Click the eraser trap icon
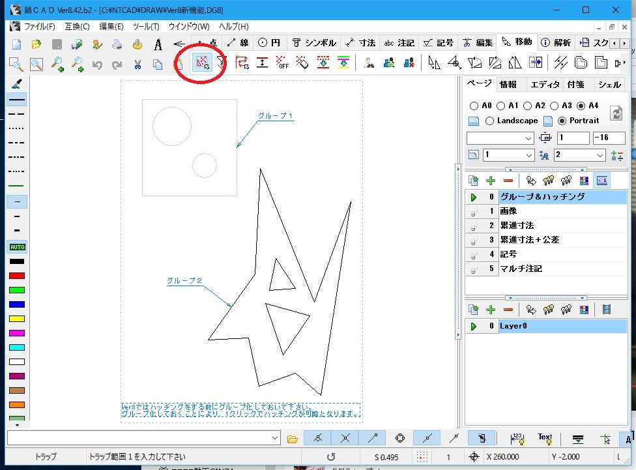The height and width of the screenshot is (470, 636). point(302,63)
